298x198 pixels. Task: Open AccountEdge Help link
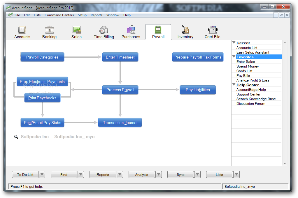point(251,90)
